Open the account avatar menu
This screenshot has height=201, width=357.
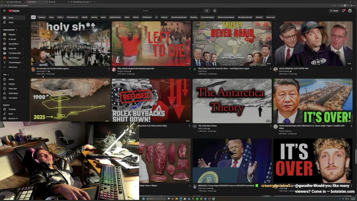(x=350, y=11)
